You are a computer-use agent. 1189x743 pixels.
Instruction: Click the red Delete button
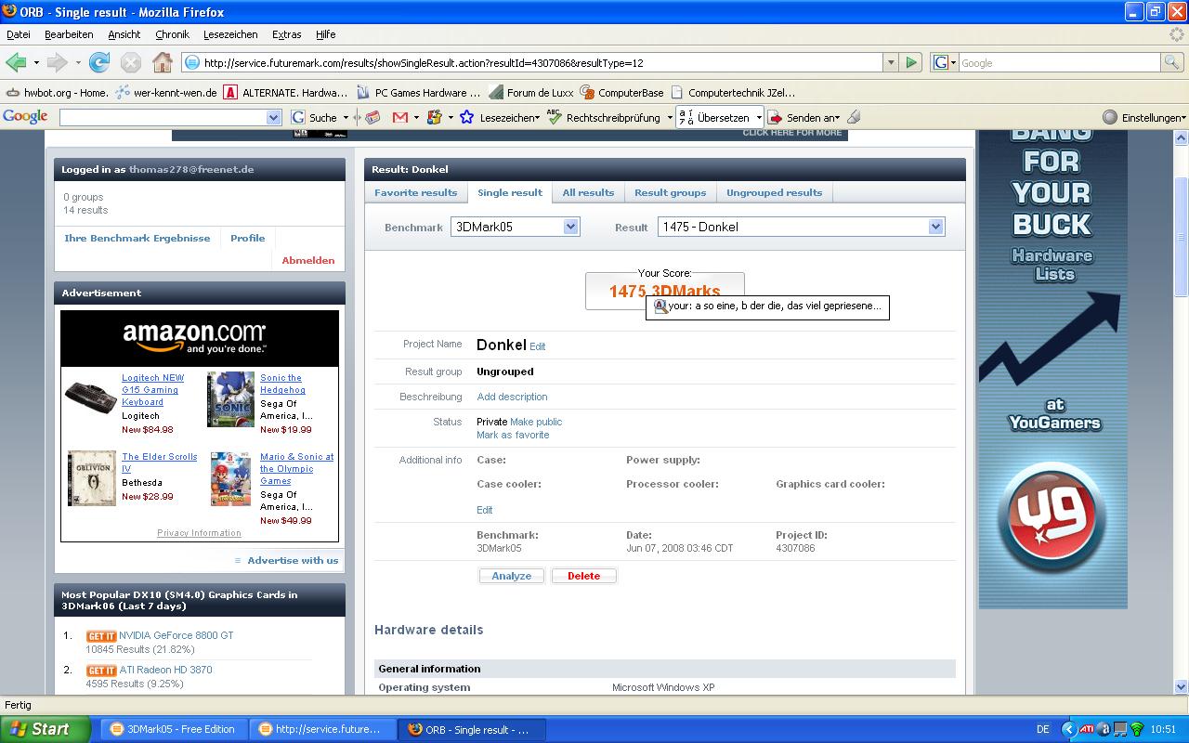pos(583,576)
